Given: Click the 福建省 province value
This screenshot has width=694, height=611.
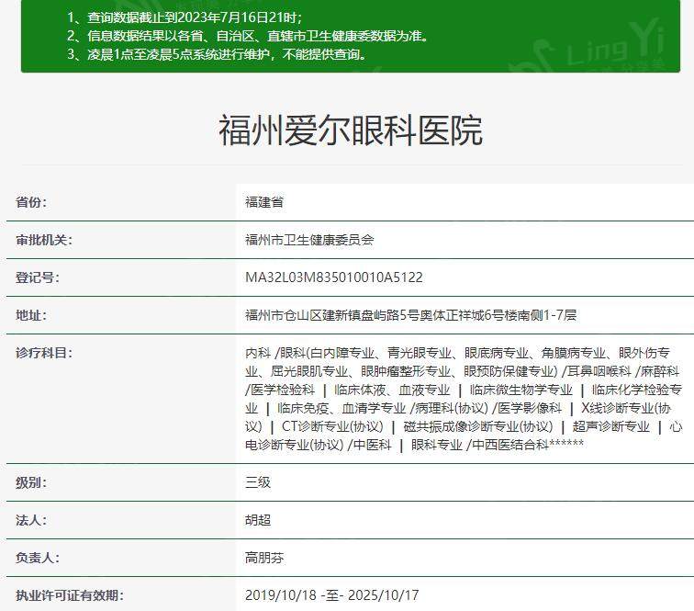Looking at the screenshot, I should point(264,202).
